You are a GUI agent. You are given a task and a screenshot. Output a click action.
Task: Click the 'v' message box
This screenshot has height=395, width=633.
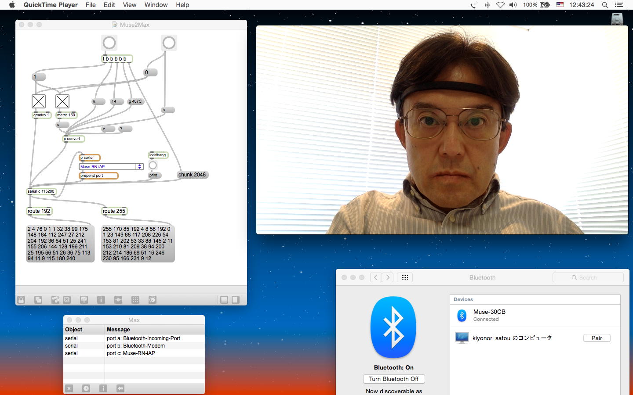108,129
